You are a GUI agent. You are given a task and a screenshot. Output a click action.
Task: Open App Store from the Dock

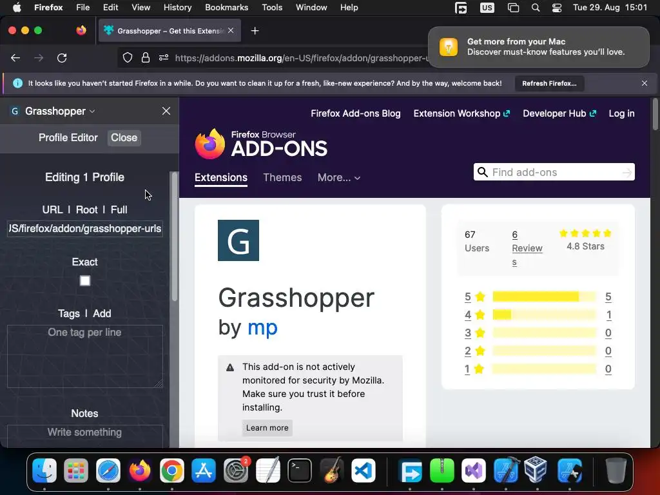point(204,470)
